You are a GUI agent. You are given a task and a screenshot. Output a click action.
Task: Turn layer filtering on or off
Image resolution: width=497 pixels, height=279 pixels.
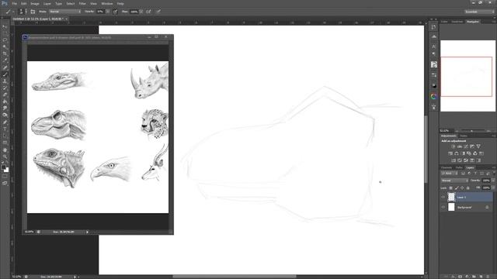493,174
